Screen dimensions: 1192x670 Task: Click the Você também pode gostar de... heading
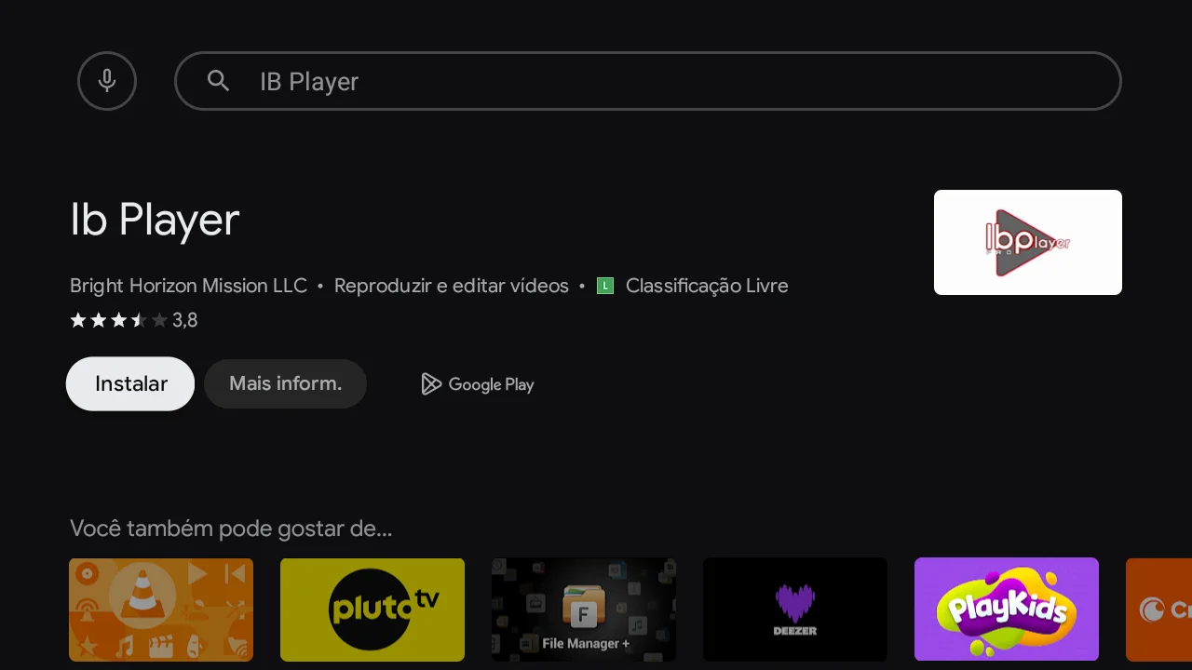231,529
